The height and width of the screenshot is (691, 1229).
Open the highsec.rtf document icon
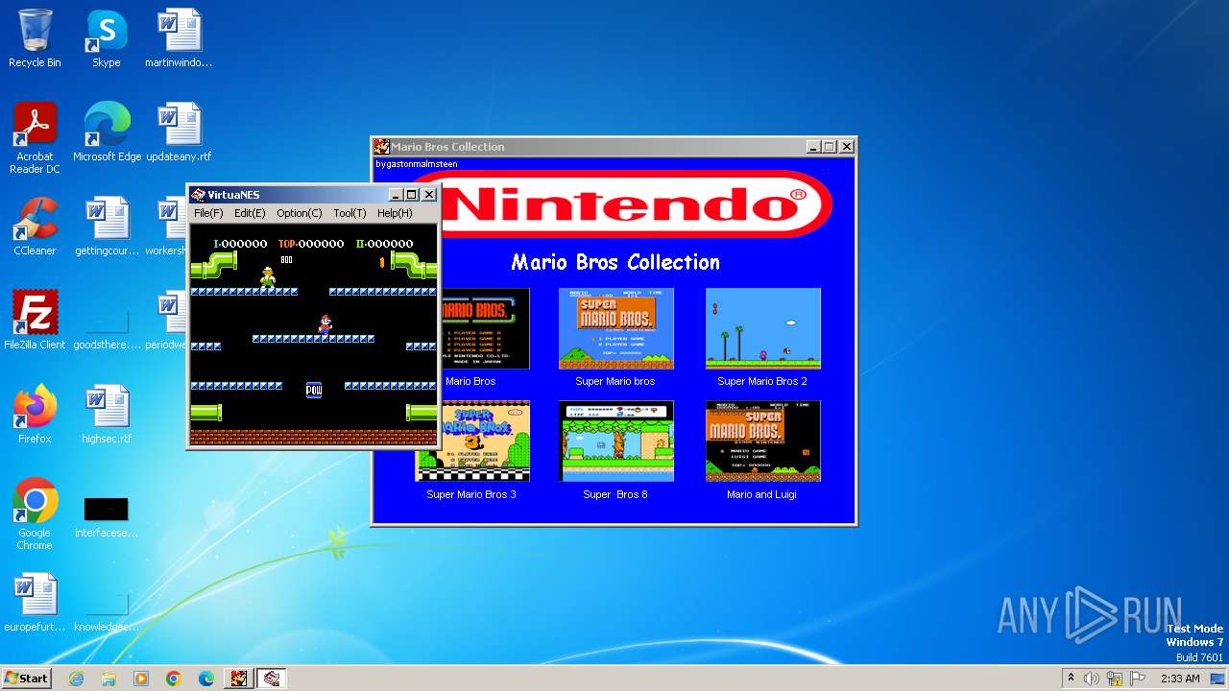107,415
